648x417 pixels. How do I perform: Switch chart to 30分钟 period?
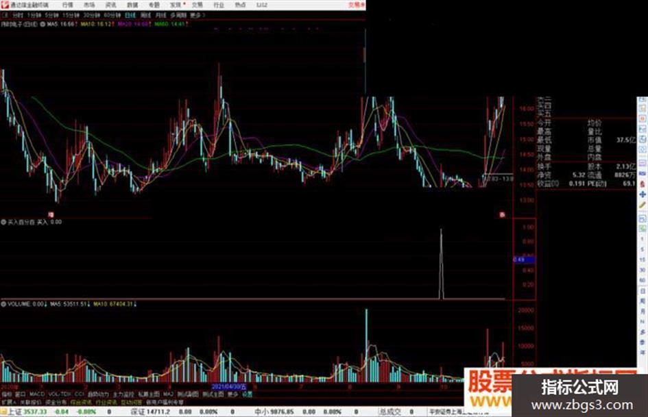pyautogui.click(x=91, y=15)
